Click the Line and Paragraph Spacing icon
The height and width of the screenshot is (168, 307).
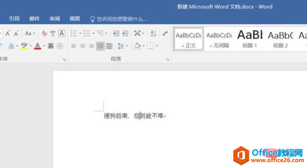click(x=121, y=46)
